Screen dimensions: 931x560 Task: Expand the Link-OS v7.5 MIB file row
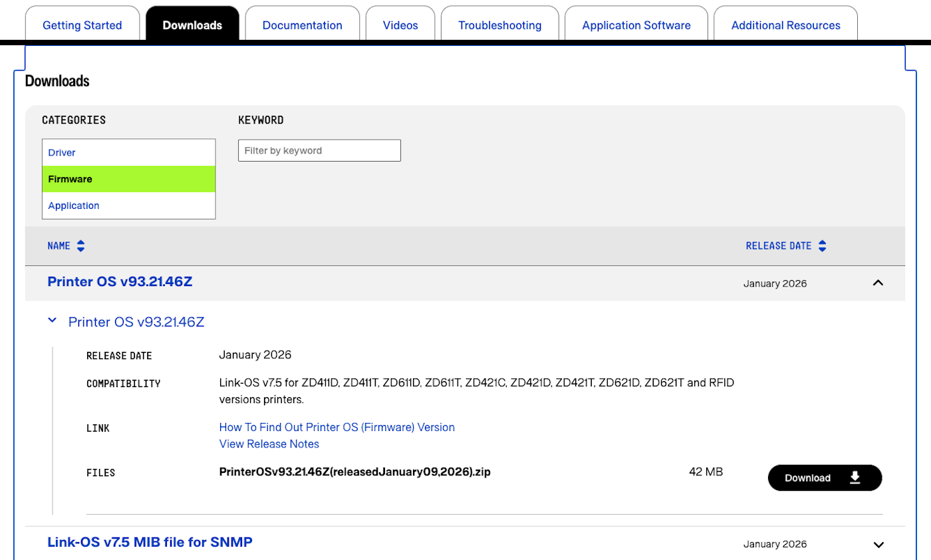[x=878, y=545]
